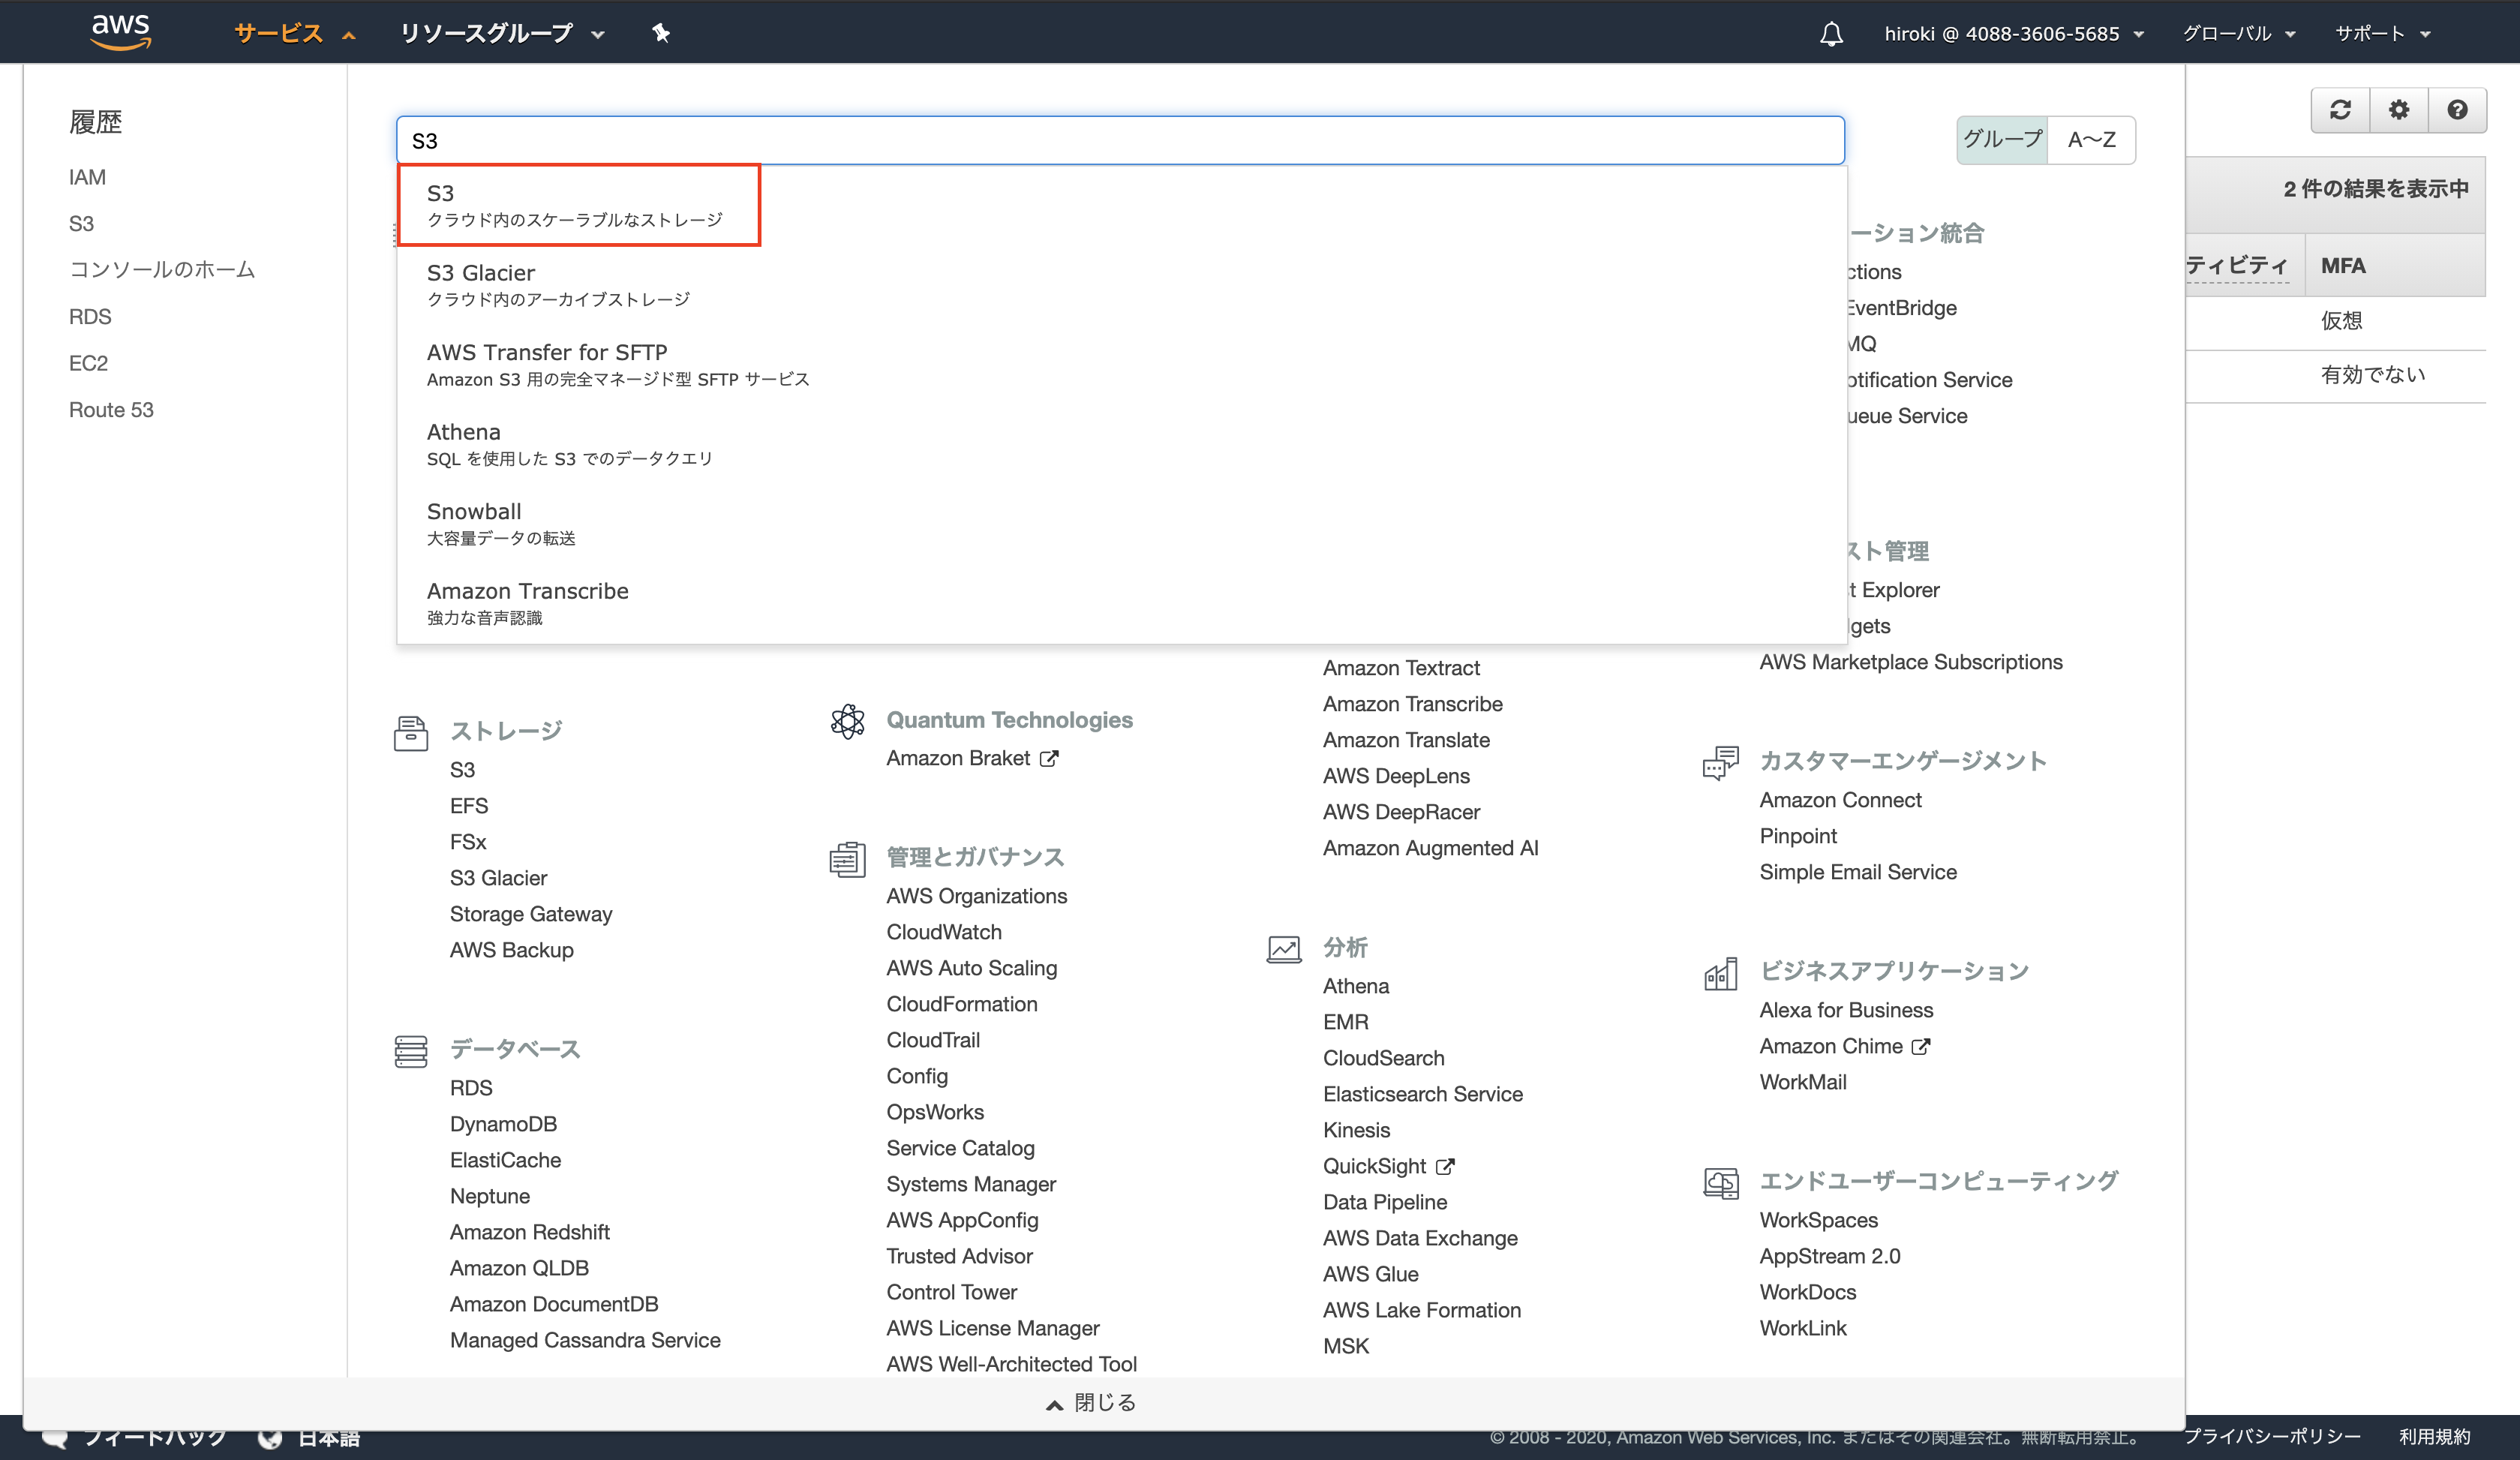Click the service search field
The image size is (2520, 1460).
[1119, 140]
